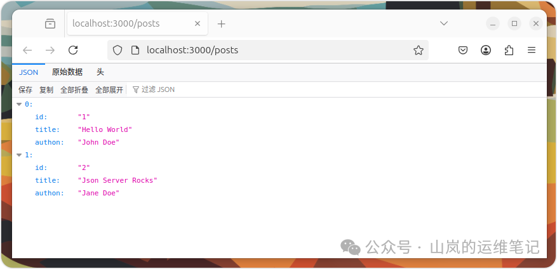Click the shield tracking protection icon

point(117,50)
